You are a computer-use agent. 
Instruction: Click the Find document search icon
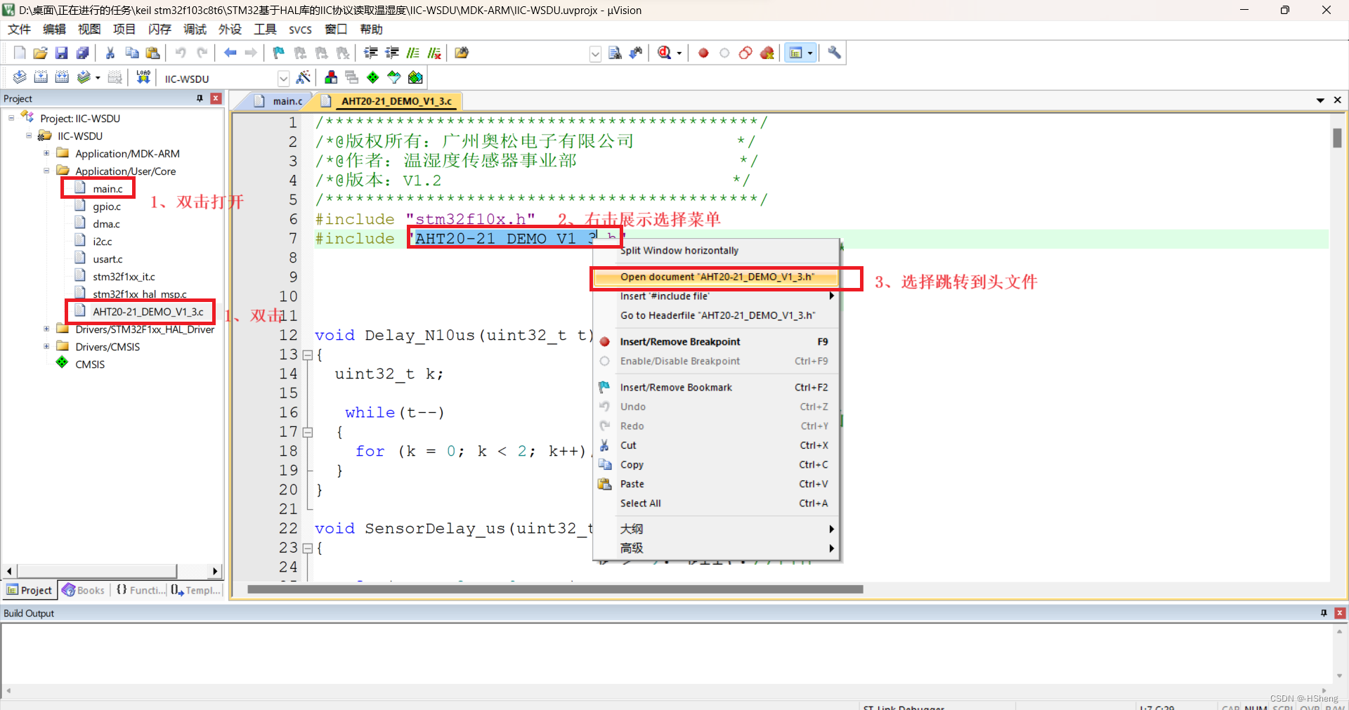click(615, 53)
